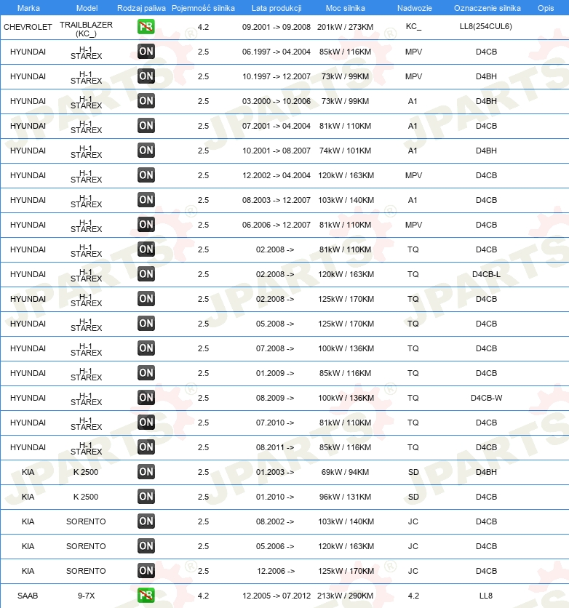
Task: Click the petrol PB icon in Chevrolet Trailblazer row
Action: tap(146, 27)
